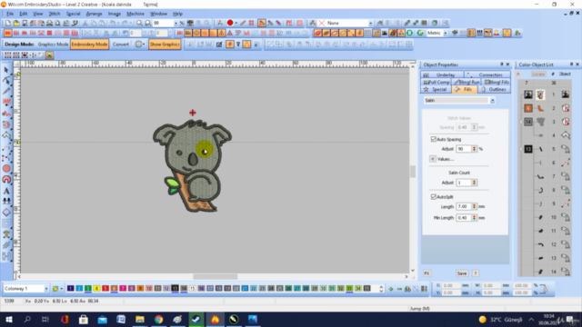Click the AutoSplit Length stepper arrows
The image size is (582, 327).
click(474, 206)
